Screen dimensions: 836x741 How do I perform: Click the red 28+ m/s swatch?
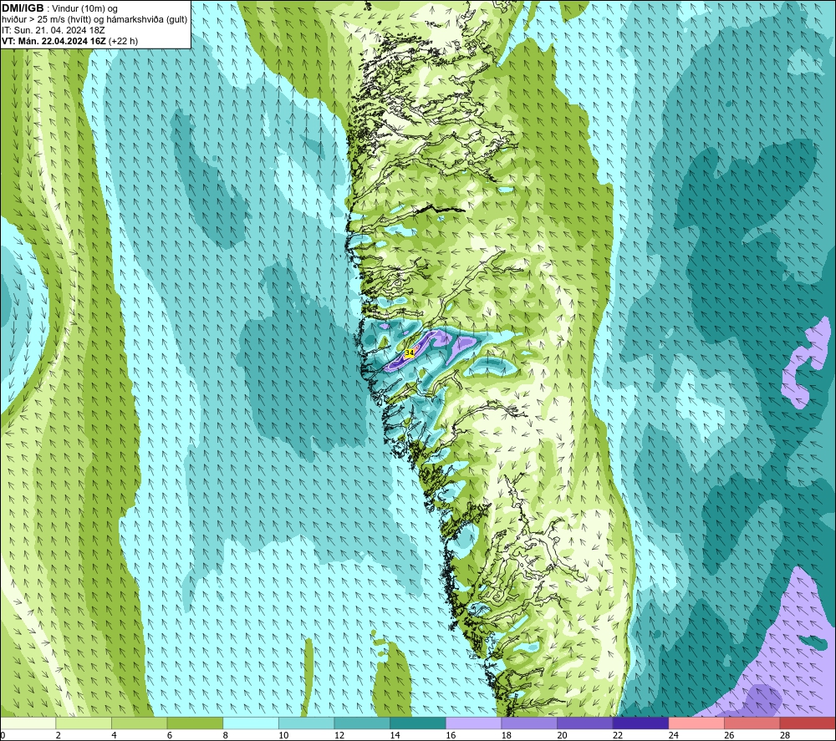pyautogui.click(x=808, y=723)
